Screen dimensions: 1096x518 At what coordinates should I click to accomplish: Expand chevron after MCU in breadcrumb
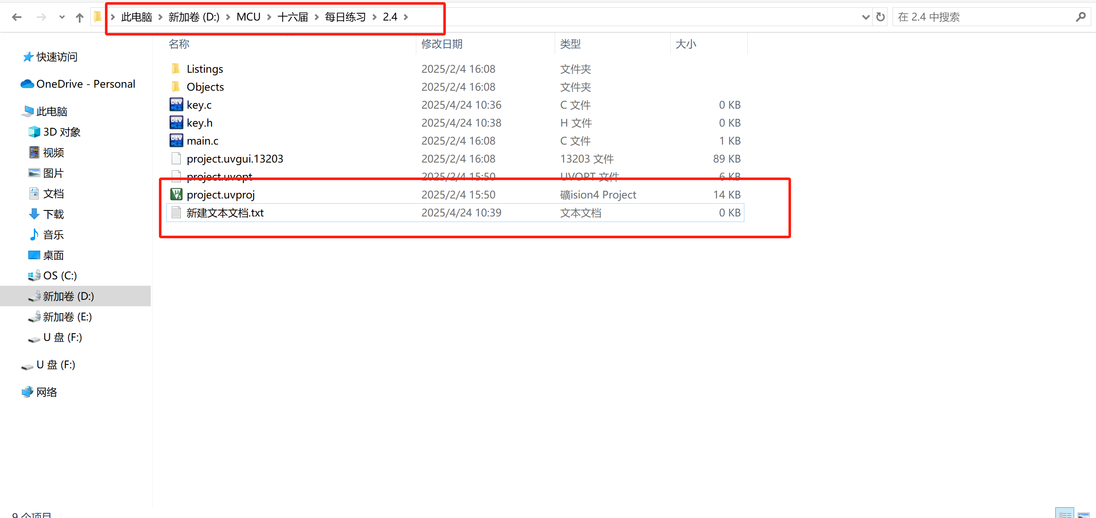(x=269, y=17)
